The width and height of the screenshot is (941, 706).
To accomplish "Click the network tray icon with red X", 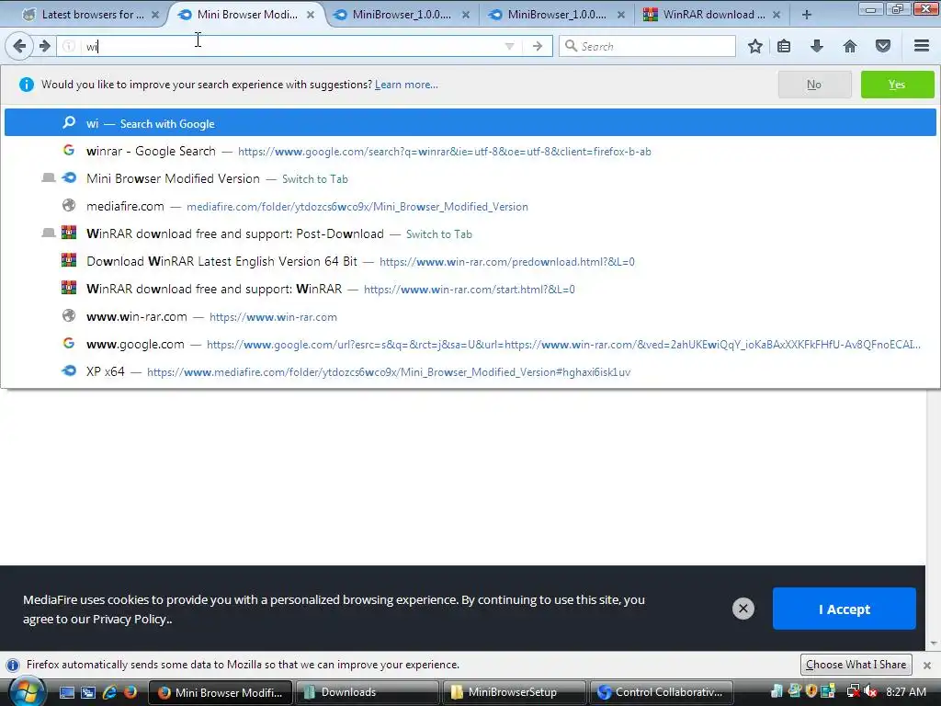I will [853, 692].
